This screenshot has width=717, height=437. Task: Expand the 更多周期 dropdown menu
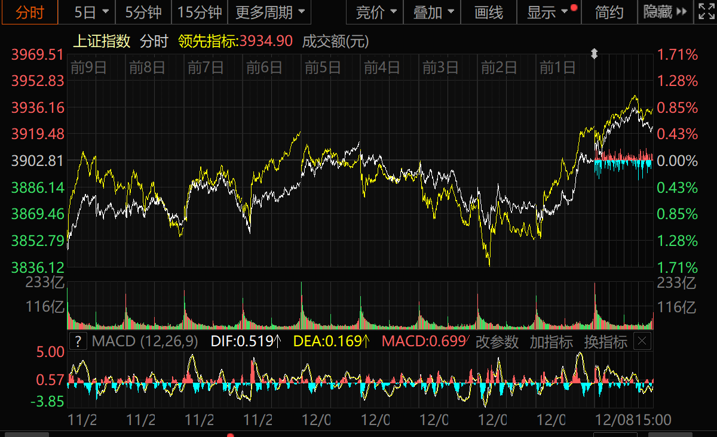(269, 12)
